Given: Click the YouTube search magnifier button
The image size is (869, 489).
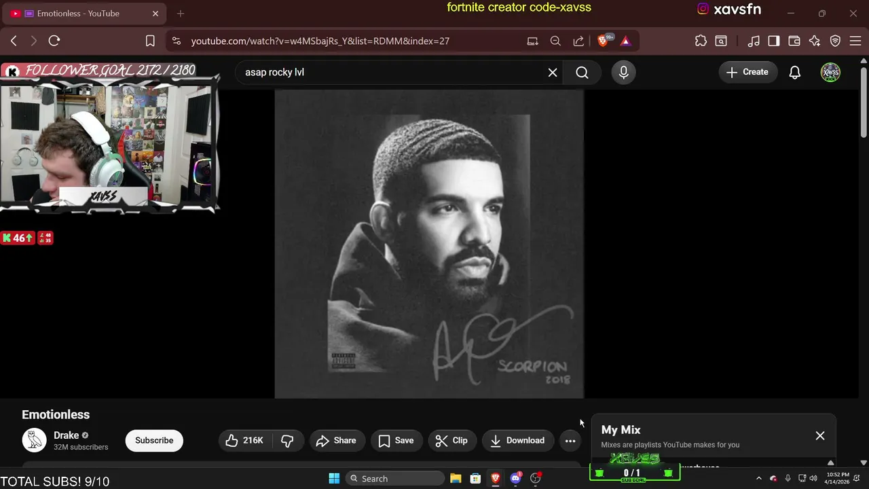Looking at the screenshot, I should (x=582, y=72).
